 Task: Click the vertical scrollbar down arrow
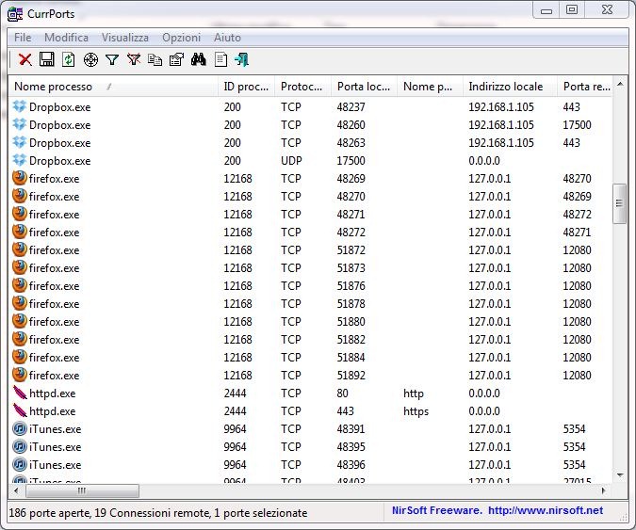(x=620, y=474)
